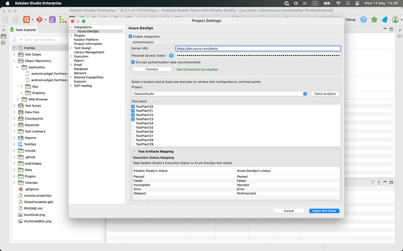
Task: Check the TestPlan126 checkbox
Action: click(x=133, y=131)
